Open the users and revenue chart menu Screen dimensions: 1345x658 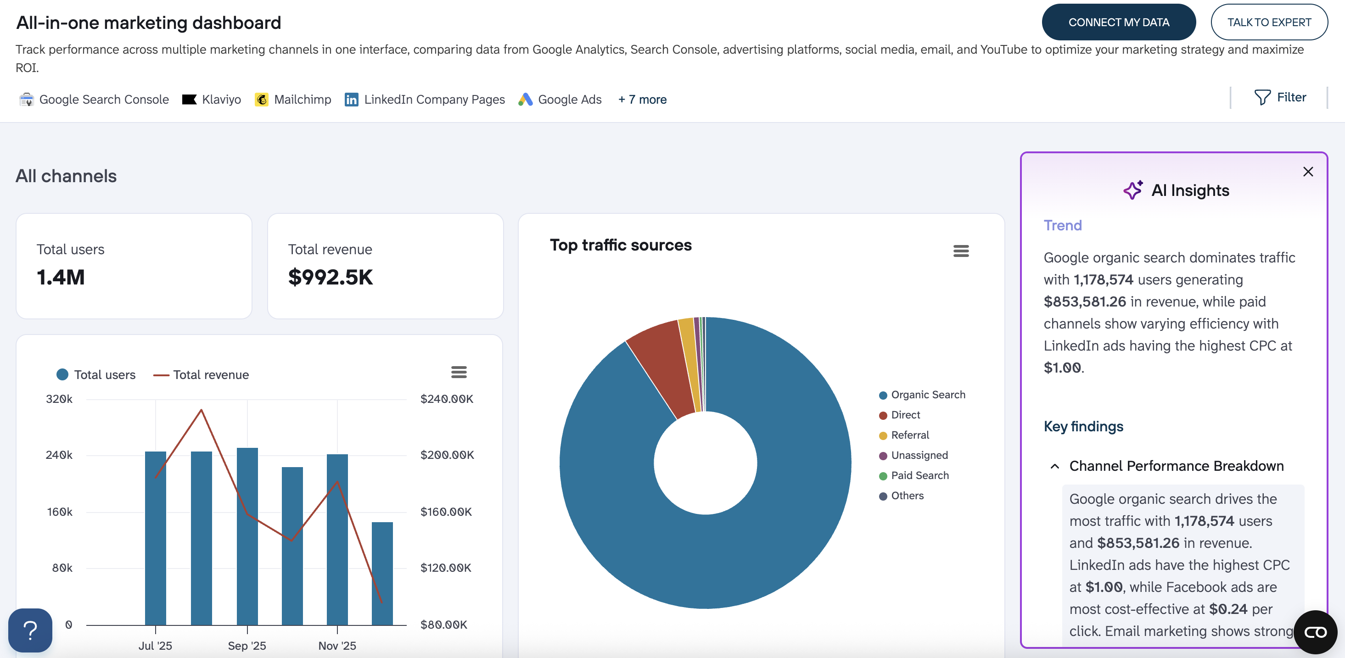(459, 372)
